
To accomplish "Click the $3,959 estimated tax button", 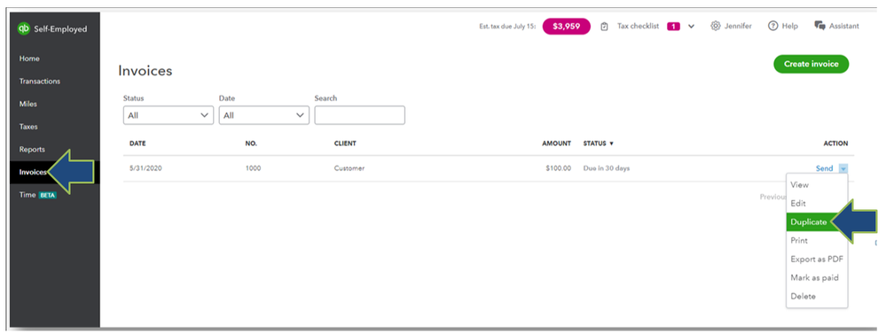I will coord(566,27).
